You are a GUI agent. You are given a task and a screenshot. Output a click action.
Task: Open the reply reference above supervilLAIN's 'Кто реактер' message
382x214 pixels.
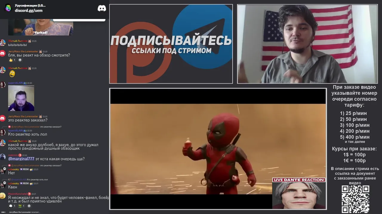[35, 127]
